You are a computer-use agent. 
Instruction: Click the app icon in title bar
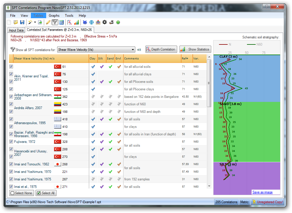click(8, 8)
